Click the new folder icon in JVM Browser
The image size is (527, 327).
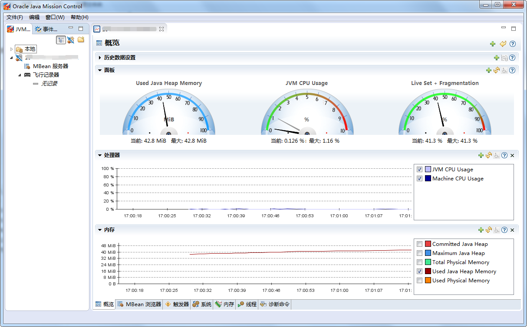point(81,39)
